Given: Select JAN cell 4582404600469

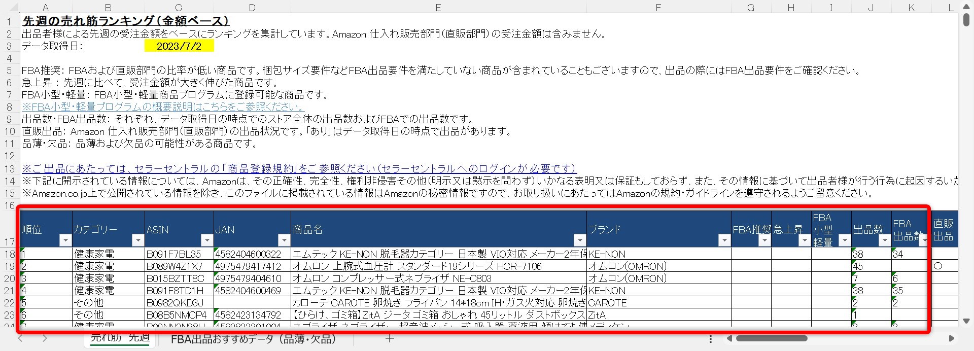Looking at the screenshot, I should (x=252, y=291).
